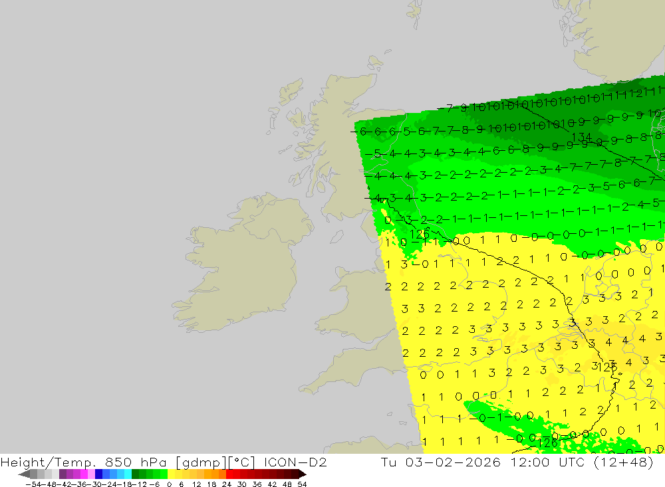This screenshot has height=487, width=665.
Task: Click the 12:00 UTC time label
Action: [547, 462]
